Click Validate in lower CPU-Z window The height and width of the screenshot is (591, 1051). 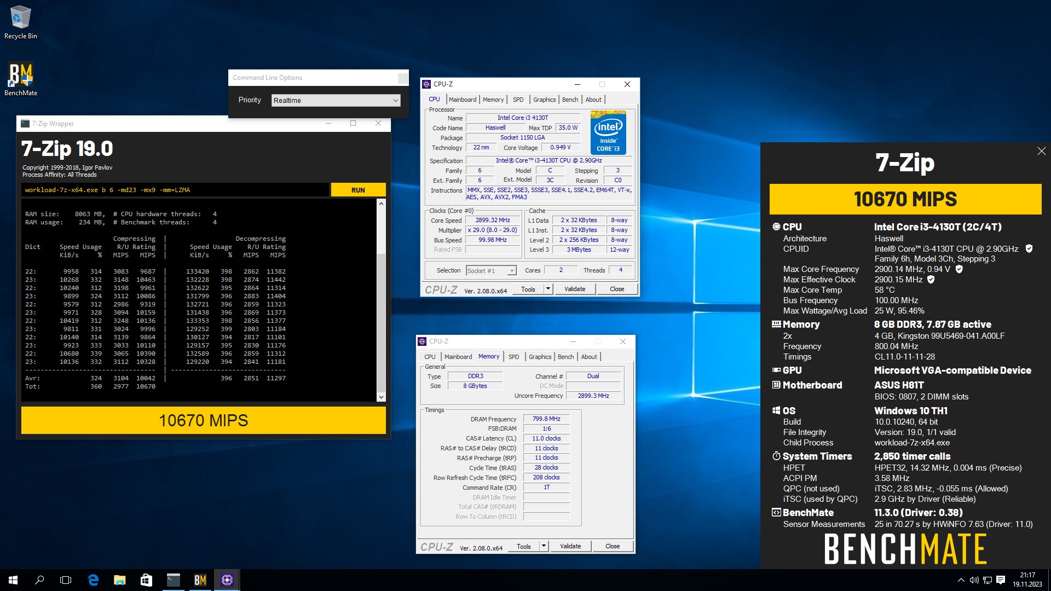[570, 546]
